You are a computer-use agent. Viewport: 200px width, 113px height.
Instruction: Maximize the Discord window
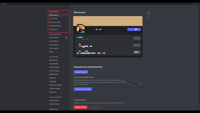196,4
